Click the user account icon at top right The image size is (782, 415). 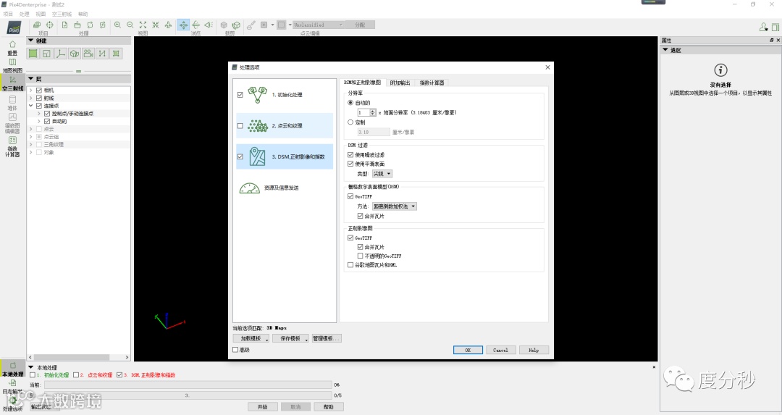[x=763, y=27]
